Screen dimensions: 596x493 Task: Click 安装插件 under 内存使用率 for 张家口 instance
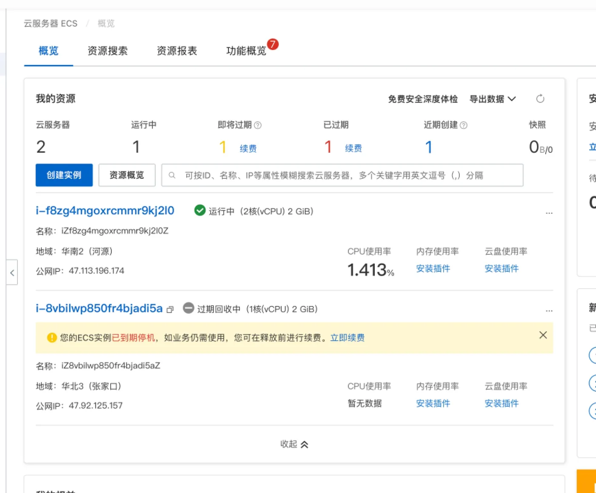(x=433, y=403)
